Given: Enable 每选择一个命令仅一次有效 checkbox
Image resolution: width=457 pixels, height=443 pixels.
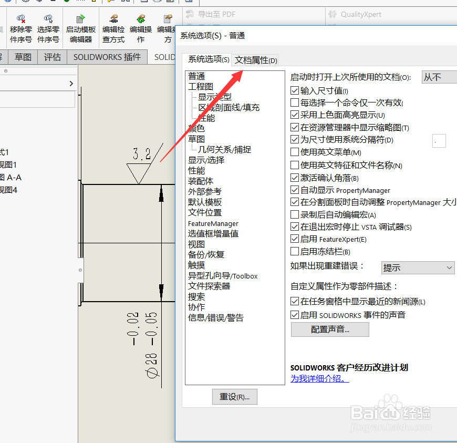Looking at the screenshot, I should (x=295, y=102).
